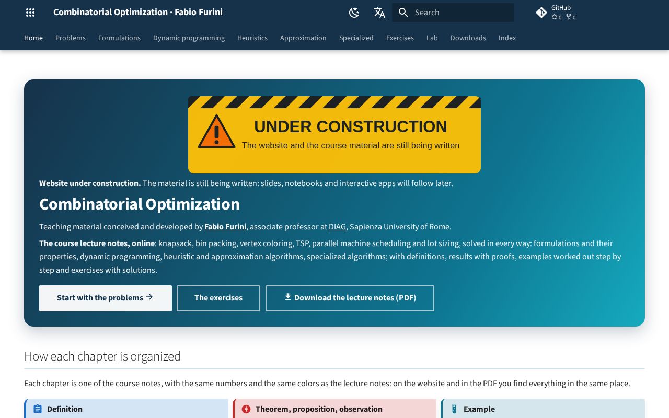Click the Theorem, proposition, observation label
Image resolution: width=669 pixels, height=418 pixels.
coord(319,409)
